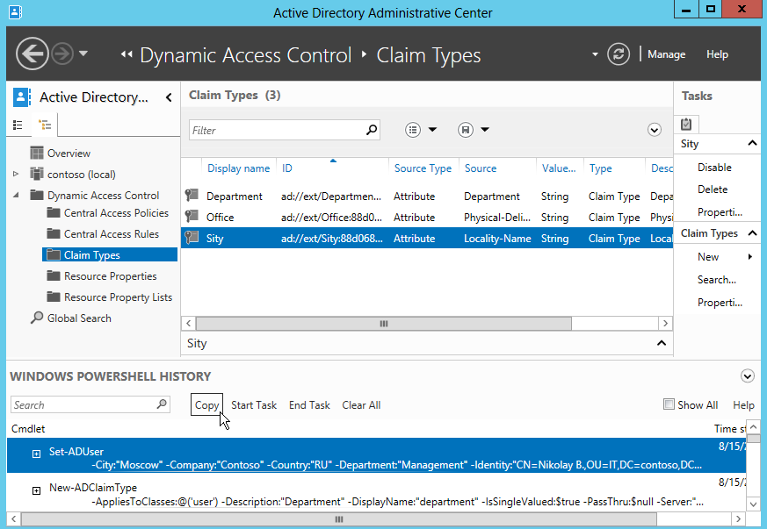Screen dimensions: 767x529
Task: Expand the filter criteria chevron
Action: tap(655, 130)
